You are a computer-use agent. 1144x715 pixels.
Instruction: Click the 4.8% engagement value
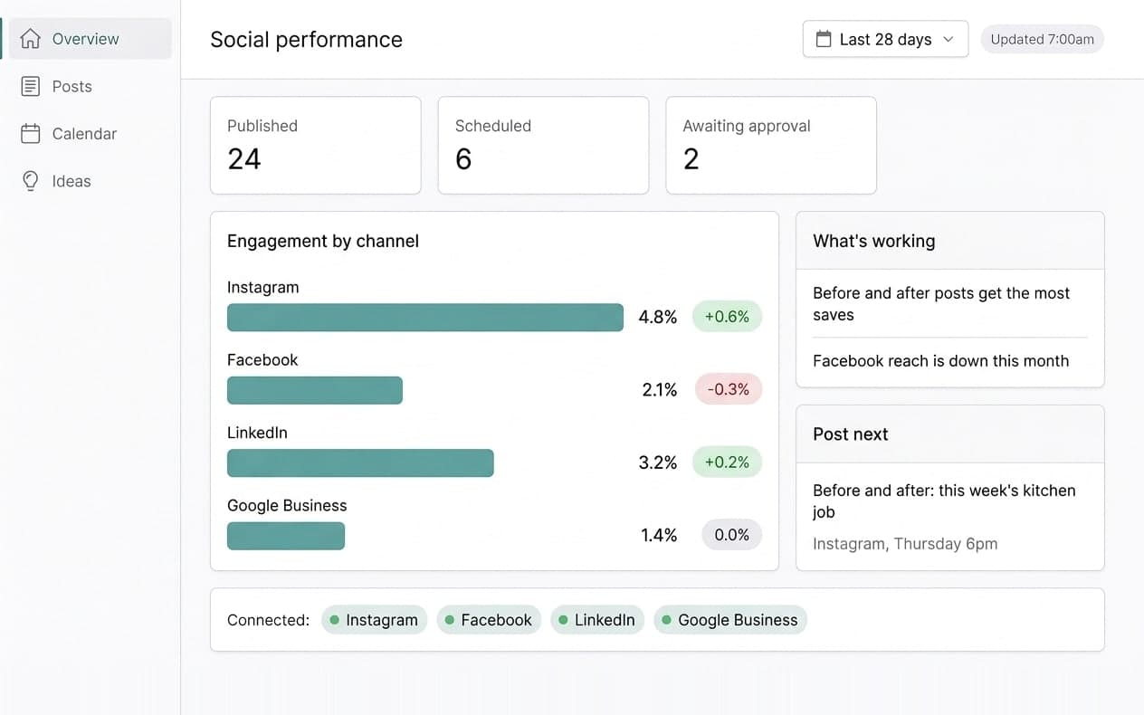[658, 317]
